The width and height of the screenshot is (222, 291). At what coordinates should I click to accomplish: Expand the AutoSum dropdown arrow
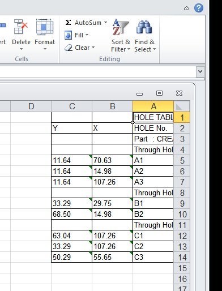click(105, 23)
